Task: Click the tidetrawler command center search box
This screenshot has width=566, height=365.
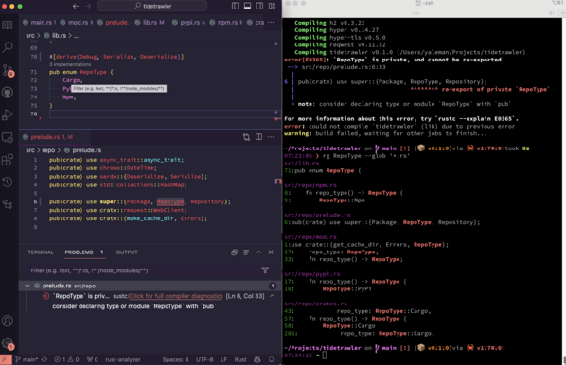Action: click(152, 6)
